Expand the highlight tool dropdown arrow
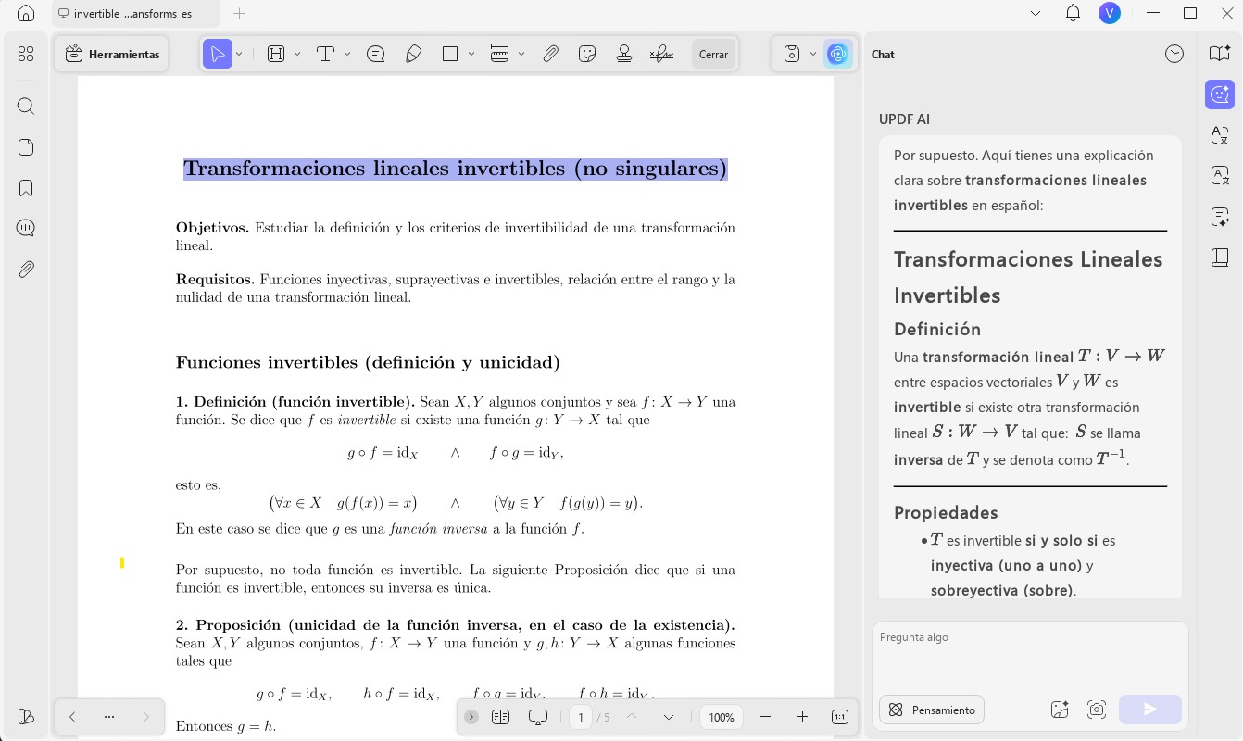This screenshot has height=741, width=1243. pyautogui.click(x=297, y=54)
